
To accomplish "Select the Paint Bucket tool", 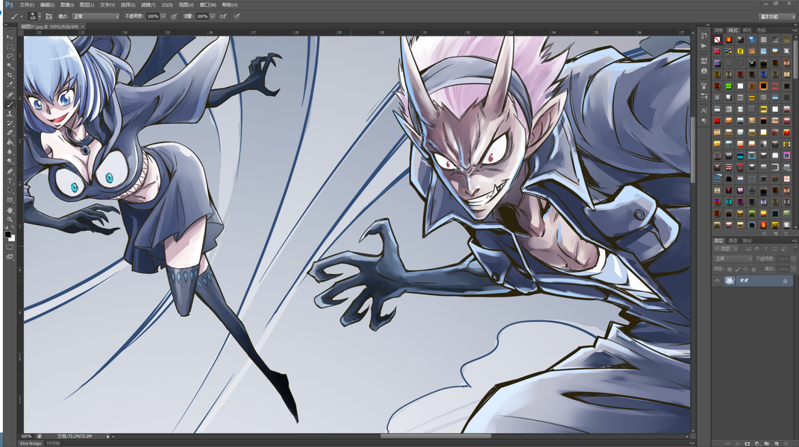I will point(10,142).
